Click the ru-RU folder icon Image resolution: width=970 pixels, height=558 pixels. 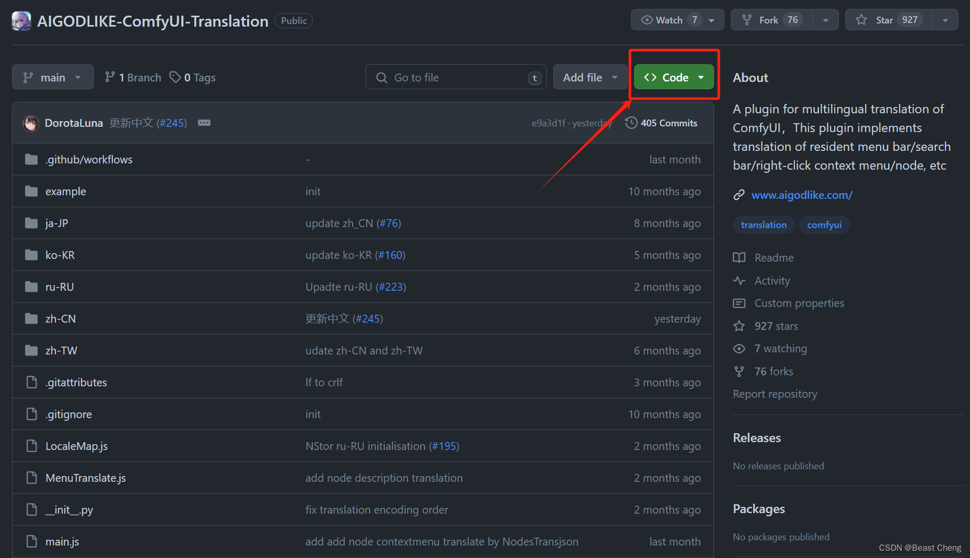(x=31, y=287)
